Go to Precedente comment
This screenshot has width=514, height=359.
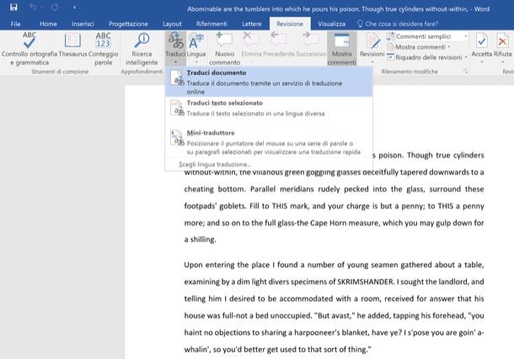(x=279, y=45)
